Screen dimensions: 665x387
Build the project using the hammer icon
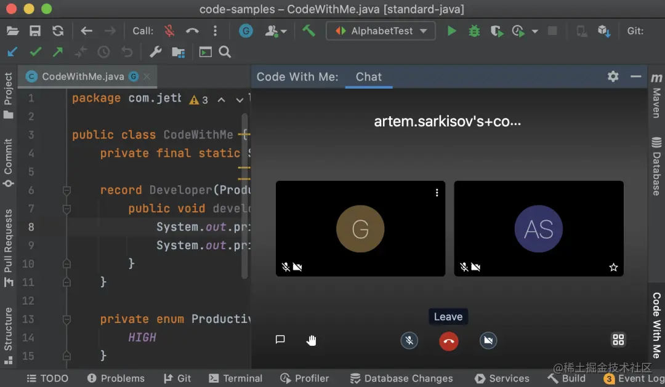308,30
